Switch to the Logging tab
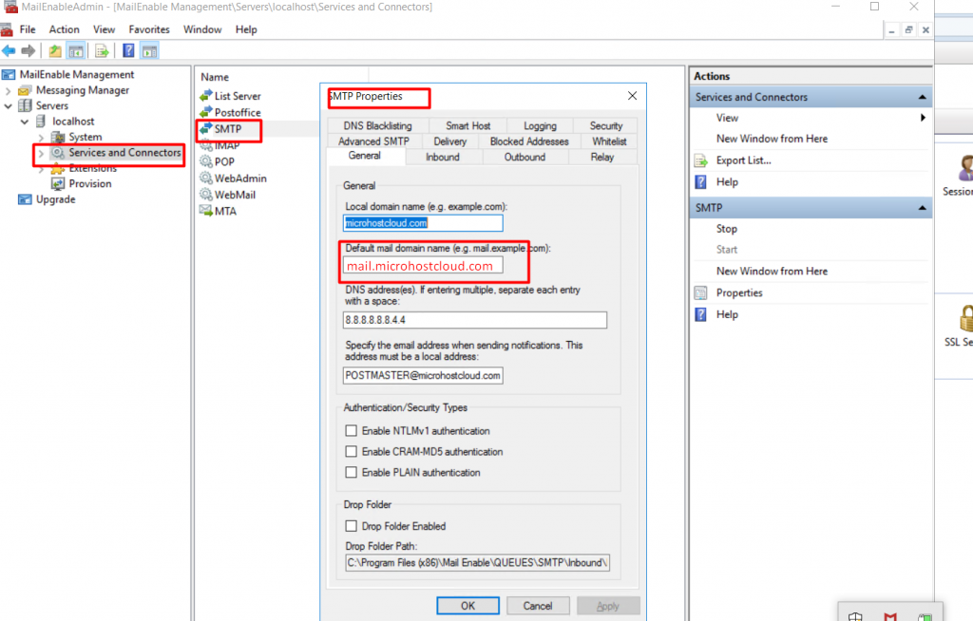 coord(540,126)
